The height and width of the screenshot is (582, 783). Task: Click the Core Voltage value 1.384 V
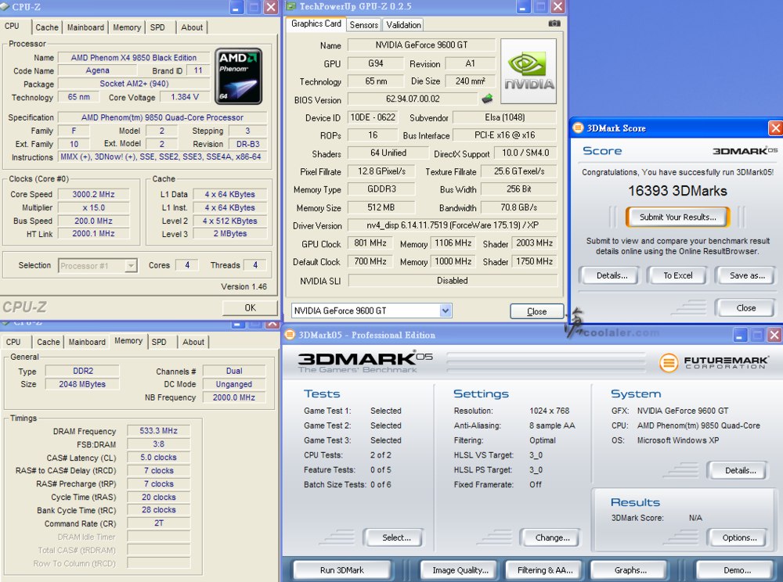(184, 97)
